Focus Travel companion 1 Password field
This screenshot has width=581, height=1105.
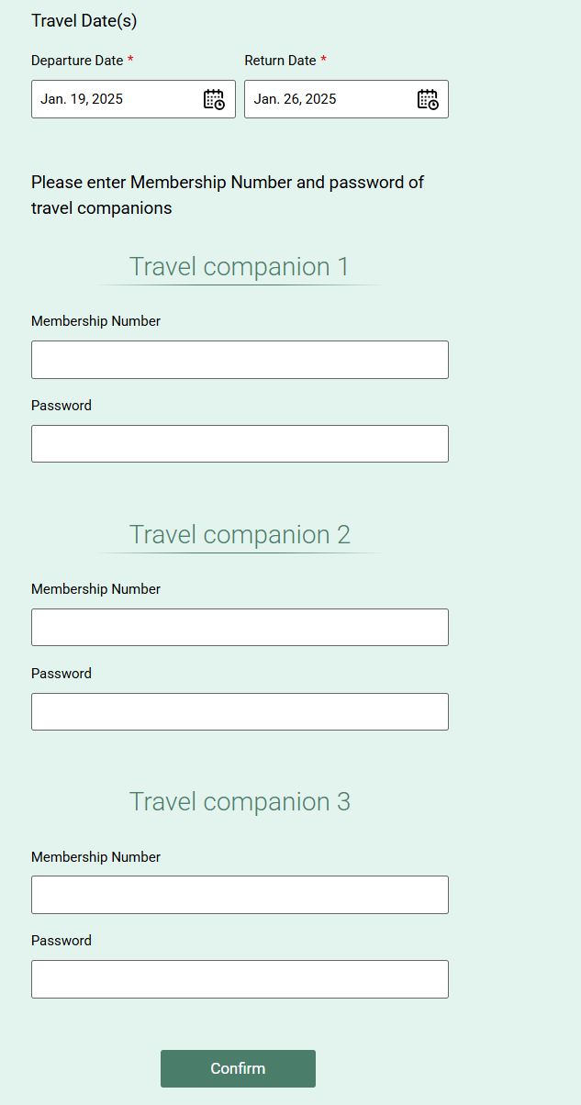pos(240,443)
